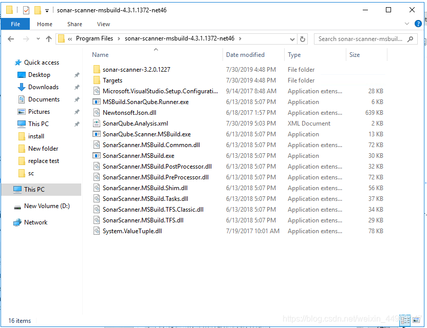This screenshot has height=328, width=427.
Task: Click the Newtonsoft.Json.dll file icon
Action: (97, 113)
